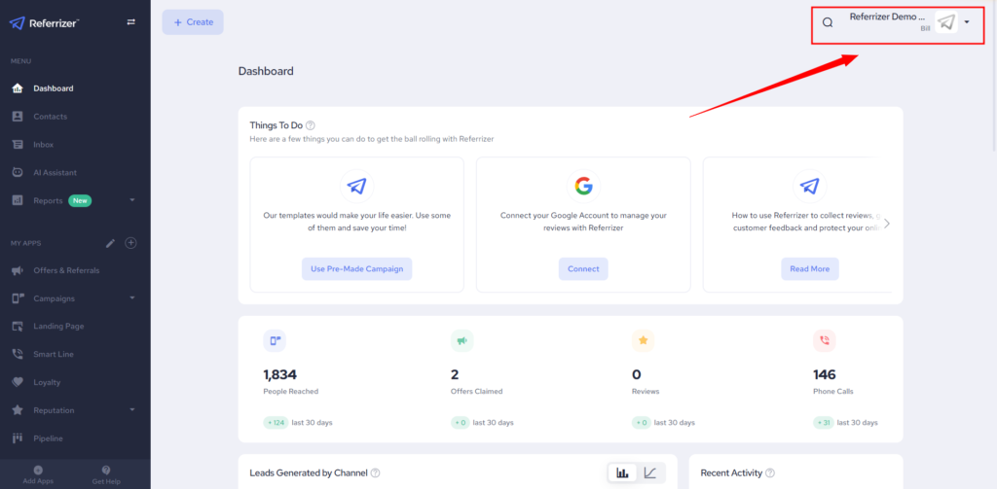The width and height of the screenshot is (997, 489).
Task: Click the plus icon beside My Apps
Action: tap(131, 242)
